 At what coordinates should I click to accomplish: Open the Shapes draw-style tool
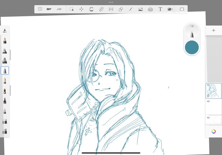tap(121, 9)
